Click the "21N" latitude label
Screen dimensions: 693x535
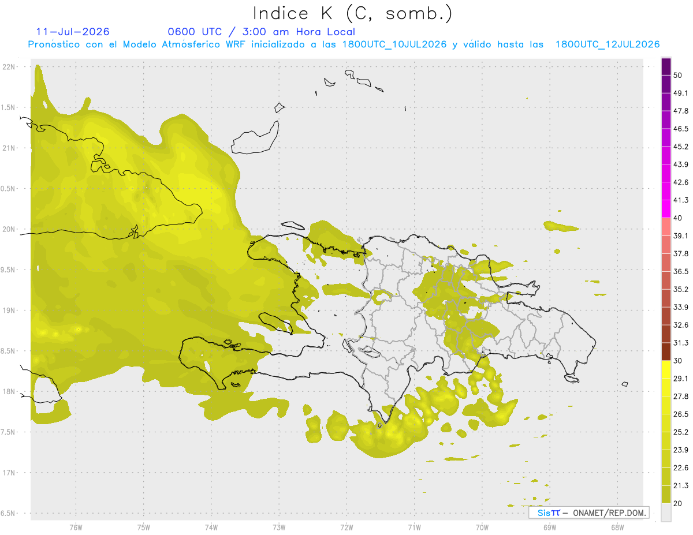coord(9,148)
